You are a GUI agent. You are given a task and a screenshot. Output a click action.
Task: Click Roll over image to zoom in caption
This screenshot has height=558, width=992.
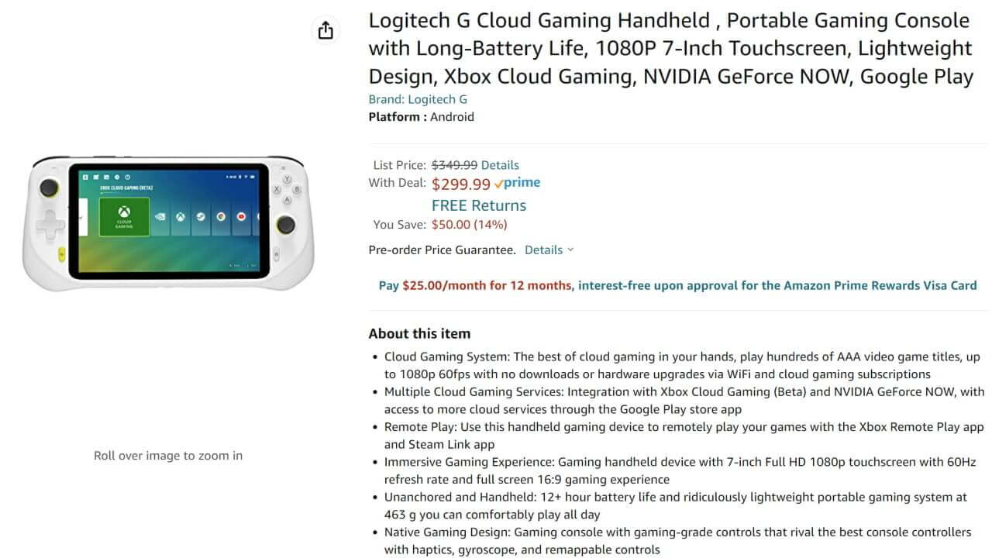click(168, 456)
